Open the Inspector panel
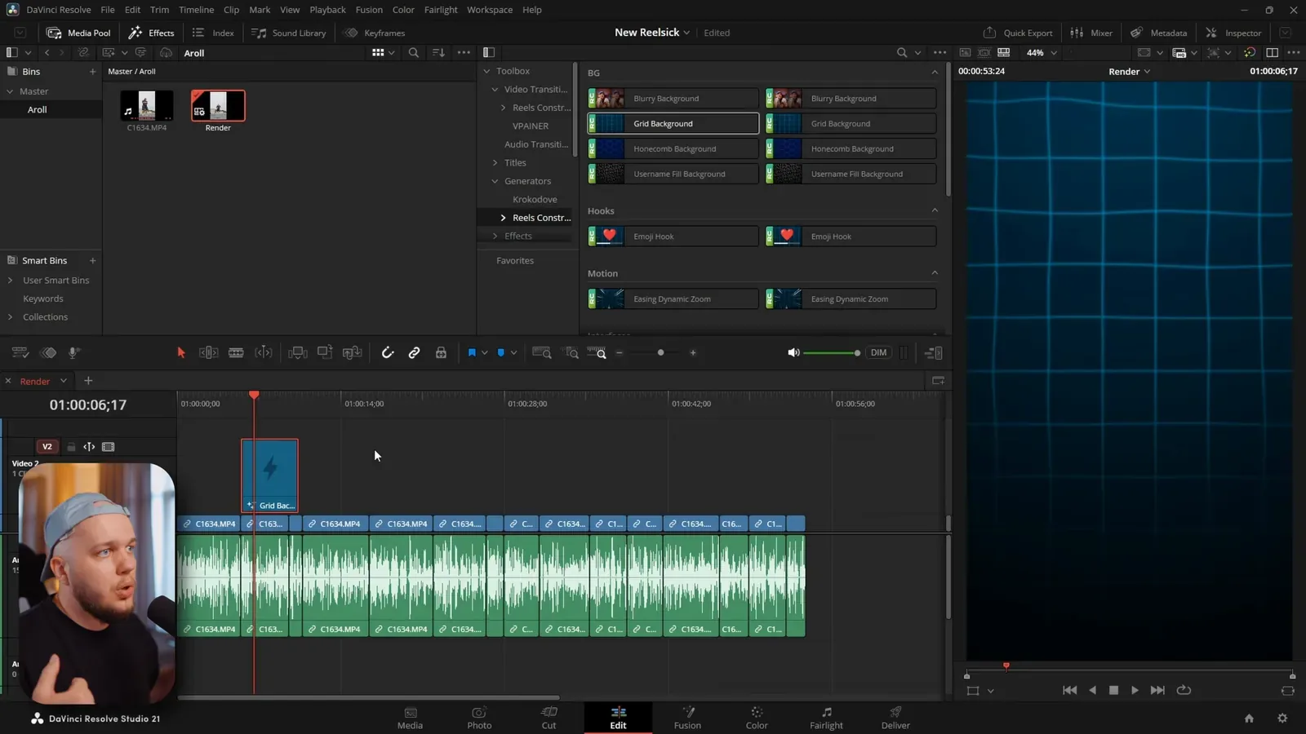 coord(1233,33)
